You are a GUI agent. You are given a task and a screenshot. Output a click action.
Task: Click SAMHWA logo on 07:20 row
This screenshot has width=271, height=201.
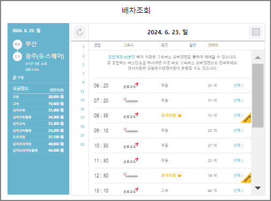[130, 100]
